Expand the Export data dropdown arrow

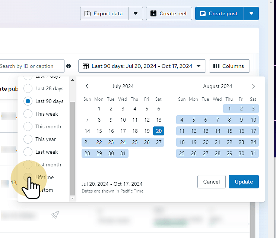click(136, 13)
